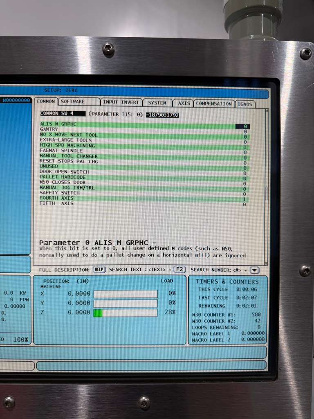Switch to the DGNOS tab
The height and width of the screenshot is (419, 314).
tap(244, 104)
